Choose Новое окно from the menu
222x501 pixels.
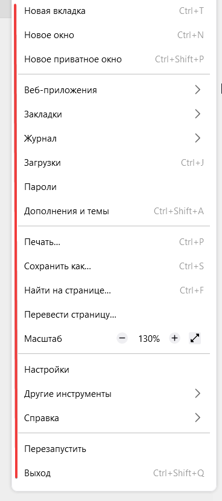pyautogui.click(x=113, y=35)
